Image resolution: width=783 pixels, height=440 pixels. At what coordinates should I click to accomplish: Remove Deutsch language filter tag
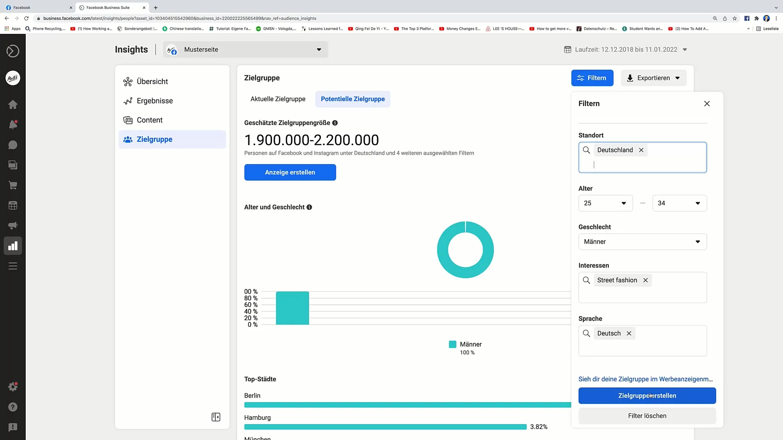629,333
